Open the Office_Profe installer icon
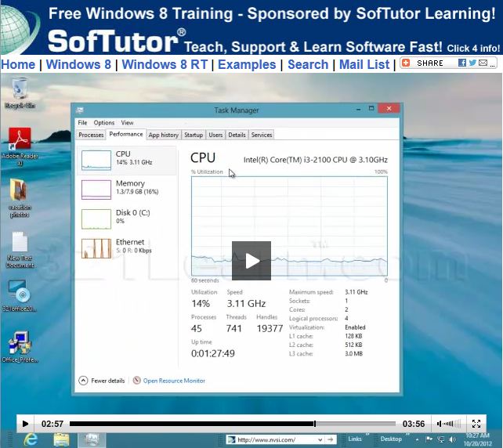 [20, 347]
